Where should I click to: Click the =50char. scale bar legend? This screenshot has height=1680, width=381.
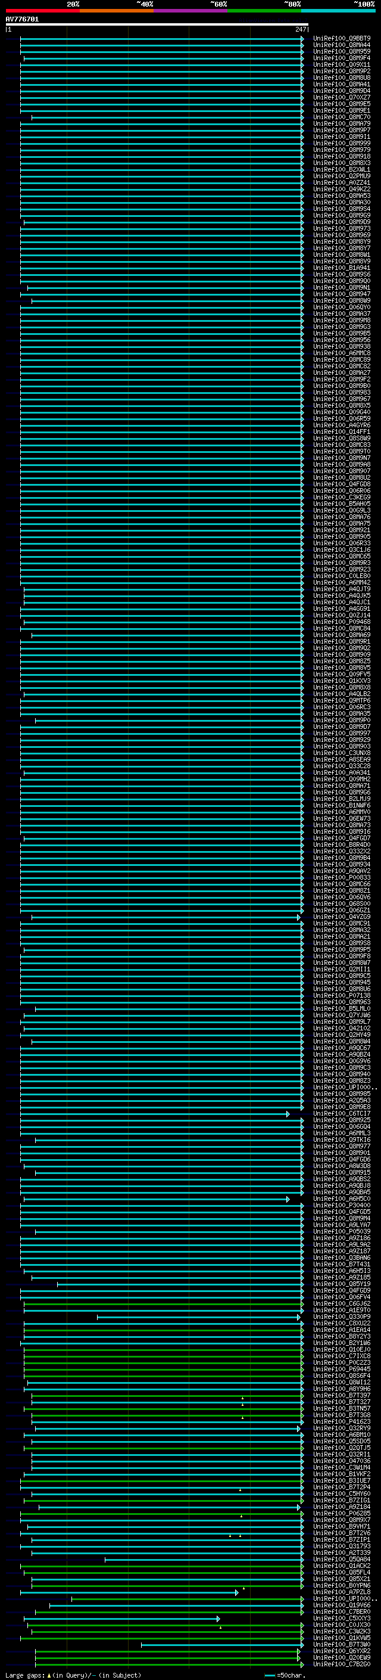(285, 1675)
